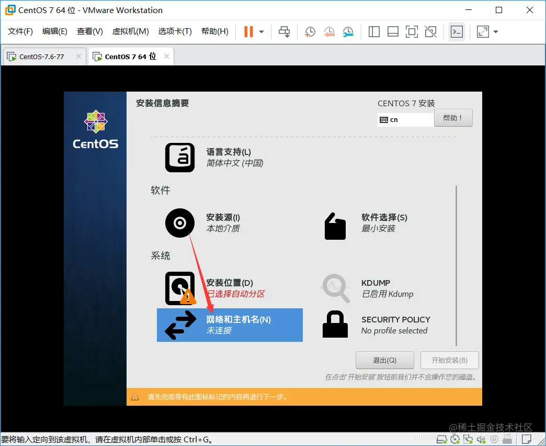Pause the virtual machine with the orange button

coord(248,32)
